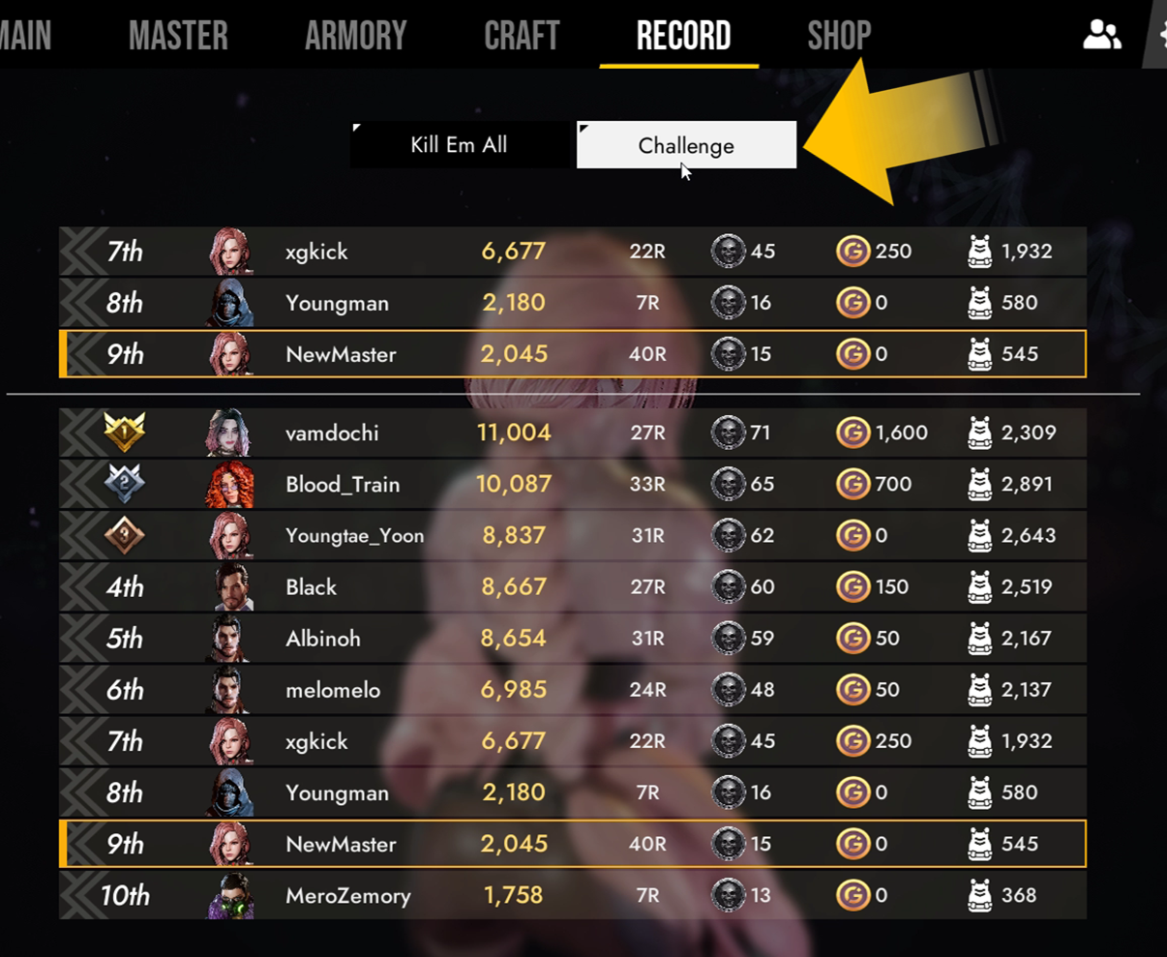Click the backpack icon beside 2,891
1167x957 pixels.
(979, 484)
